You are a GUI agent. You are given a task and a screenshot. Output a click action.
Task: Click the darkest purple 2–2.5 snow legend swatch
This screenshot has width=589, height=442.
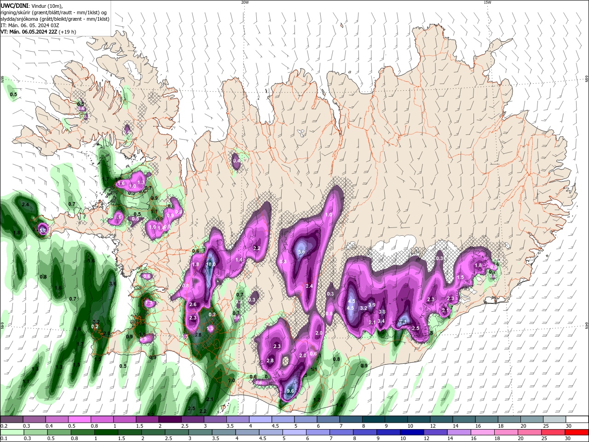pyautogui.click(x=170, y=419)
